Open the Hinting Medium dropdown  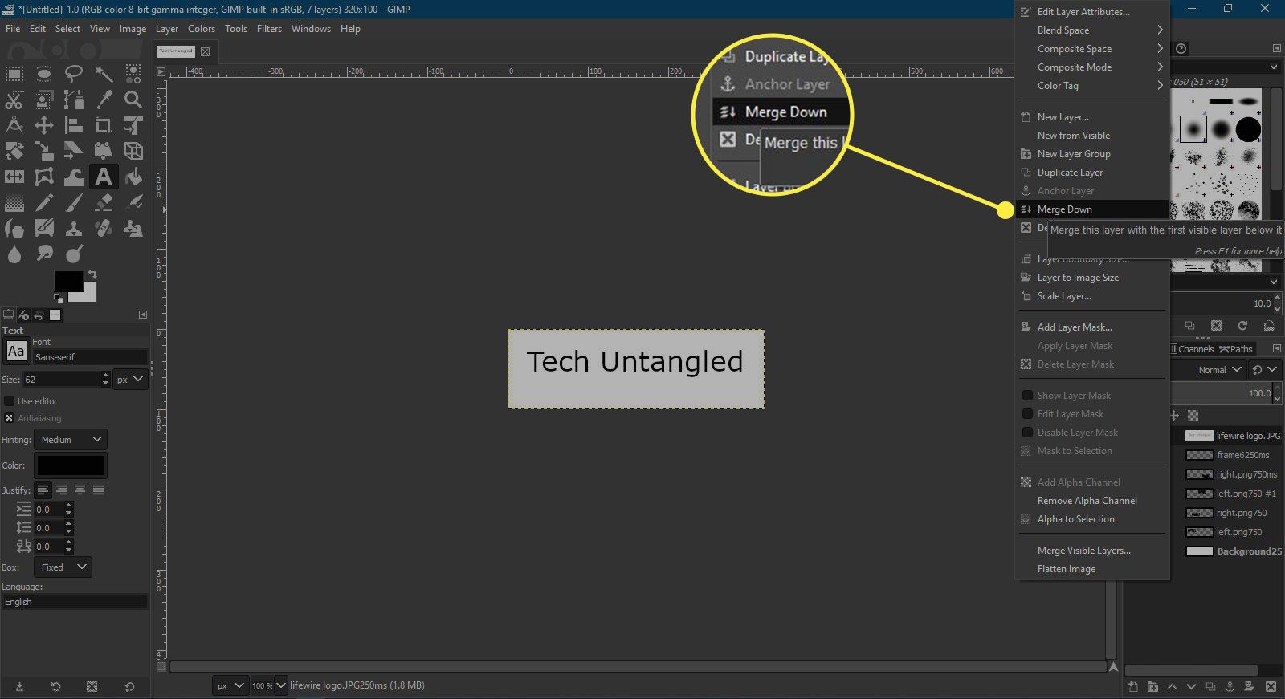coord(71,440)
